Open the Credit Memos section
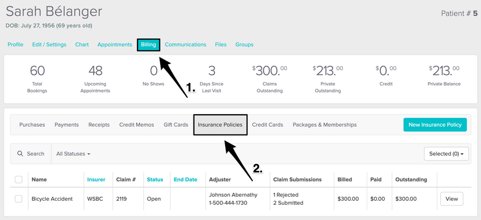Viewport: 481px width, 220px height. pyautogui.click(x=136, y=125)
